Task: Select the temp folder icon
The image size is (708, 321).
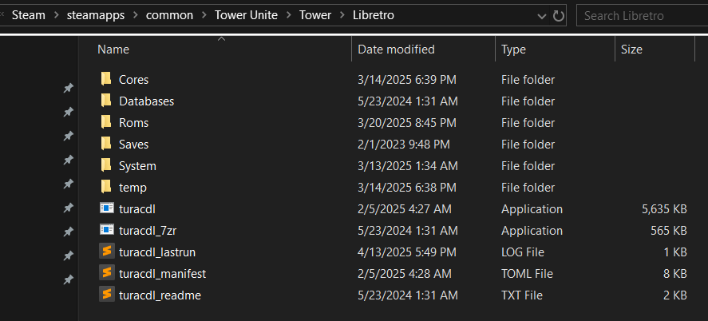Action: click(106, 187)
